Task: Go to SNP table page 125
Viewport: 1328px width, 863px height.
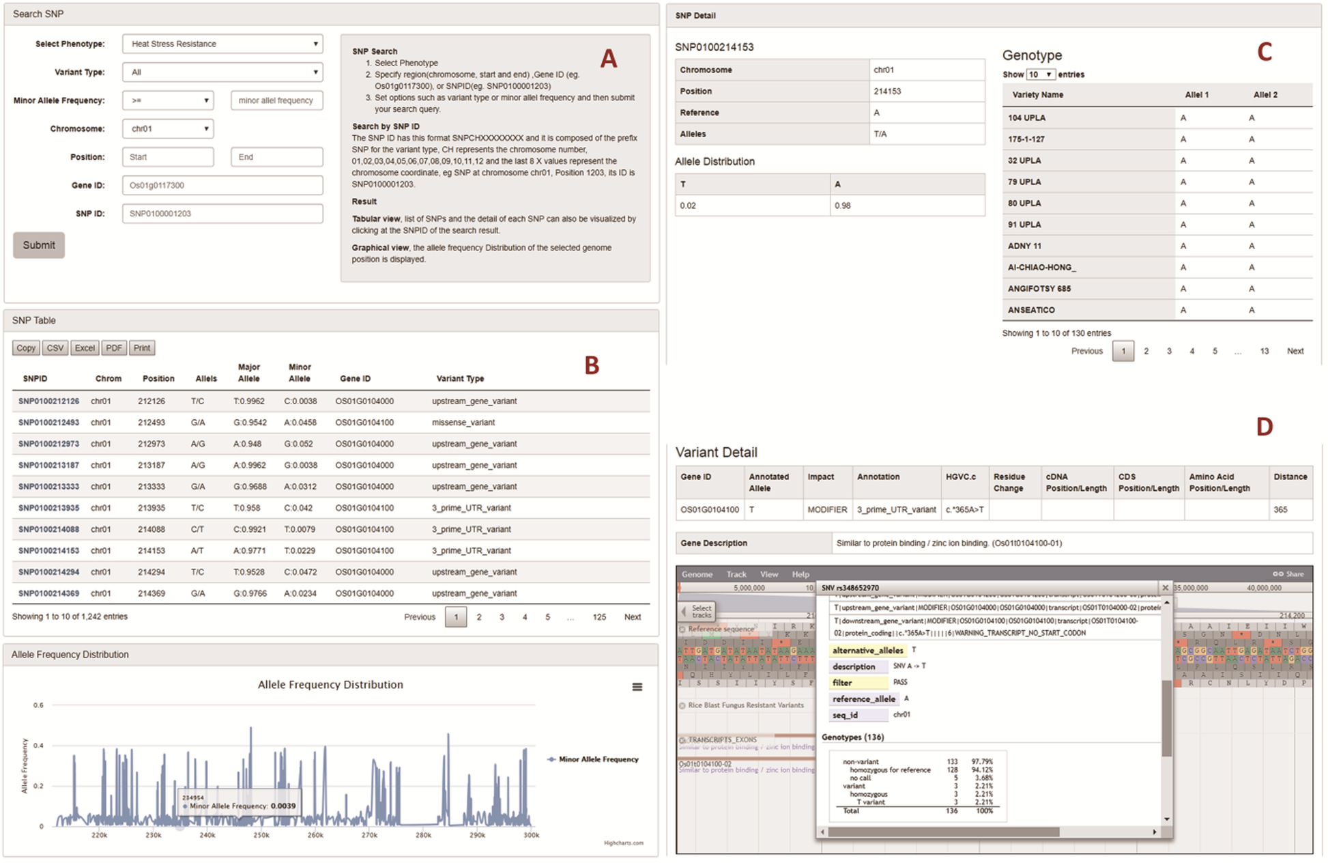Action: (599, 617)
